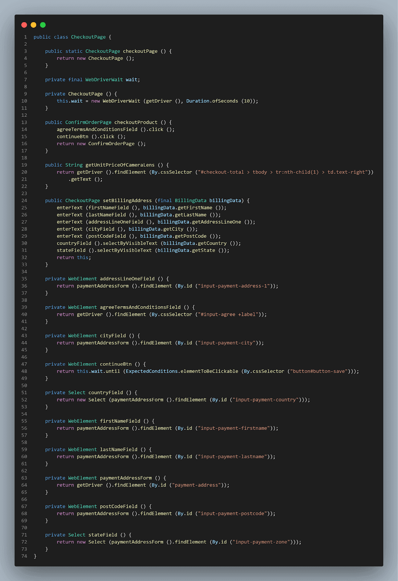Click the yellow minimize dot in the header

tap(33, 25)
